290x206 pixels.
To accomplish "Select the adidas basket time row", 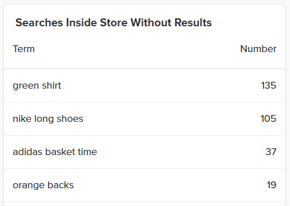I will click(144, 152).
